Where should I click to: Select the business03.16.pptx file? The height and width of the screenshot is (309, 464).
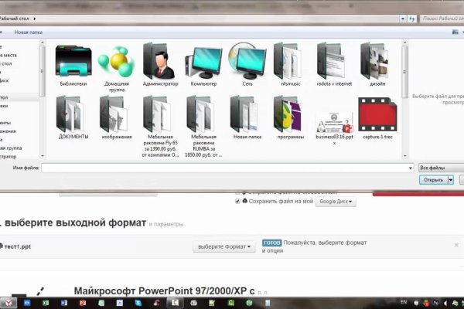pyautogui.click(x=334, y=118)
